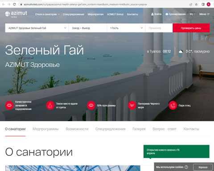The height and width of the screenshot is (171, 214).
Task: Switch to the Медпрограммы tab
Action: (45, 129)
